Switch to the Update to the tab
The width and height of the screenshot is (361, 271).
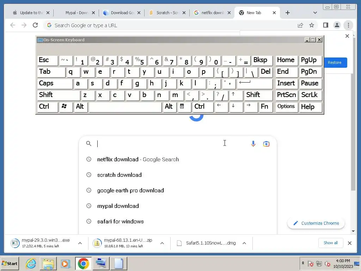[x=31, y=13]
